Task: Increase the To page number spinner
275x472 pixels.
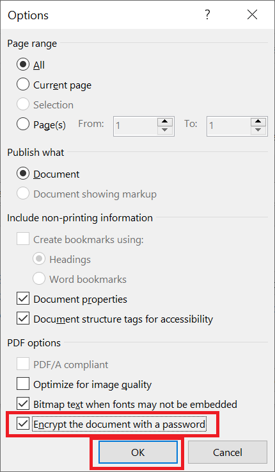Action: tap(258, 122)
